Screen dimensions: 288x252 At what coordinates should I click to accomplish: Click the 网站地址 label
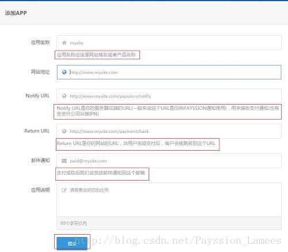pos(40,72)
